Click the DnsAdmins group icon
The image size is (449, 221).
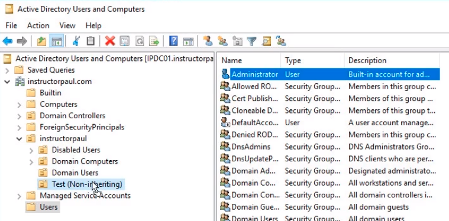click(x=225, y=147)
